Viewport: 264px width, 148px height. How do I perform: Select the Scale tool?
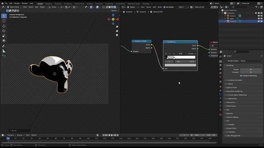[x=4, y=36]
